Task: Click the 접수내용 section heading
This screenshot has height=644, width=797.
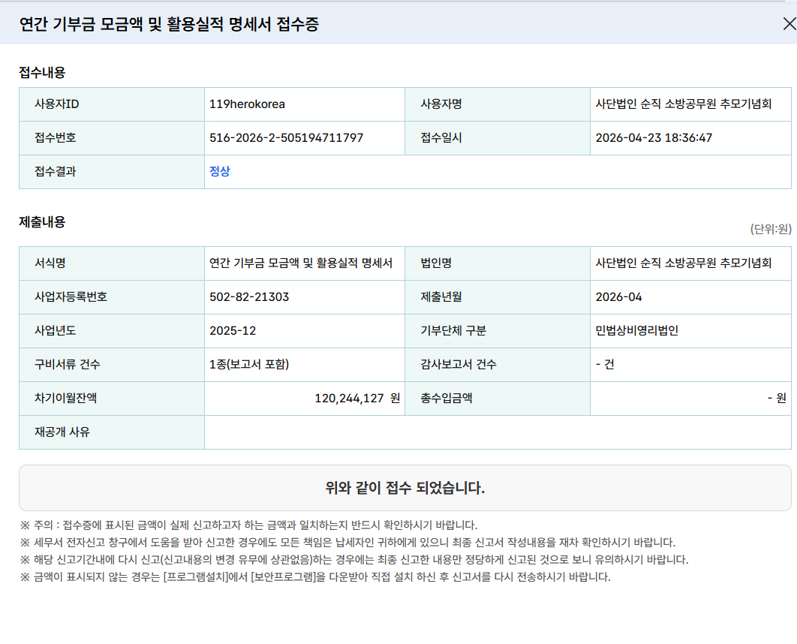Action: (x=42, y=72)
